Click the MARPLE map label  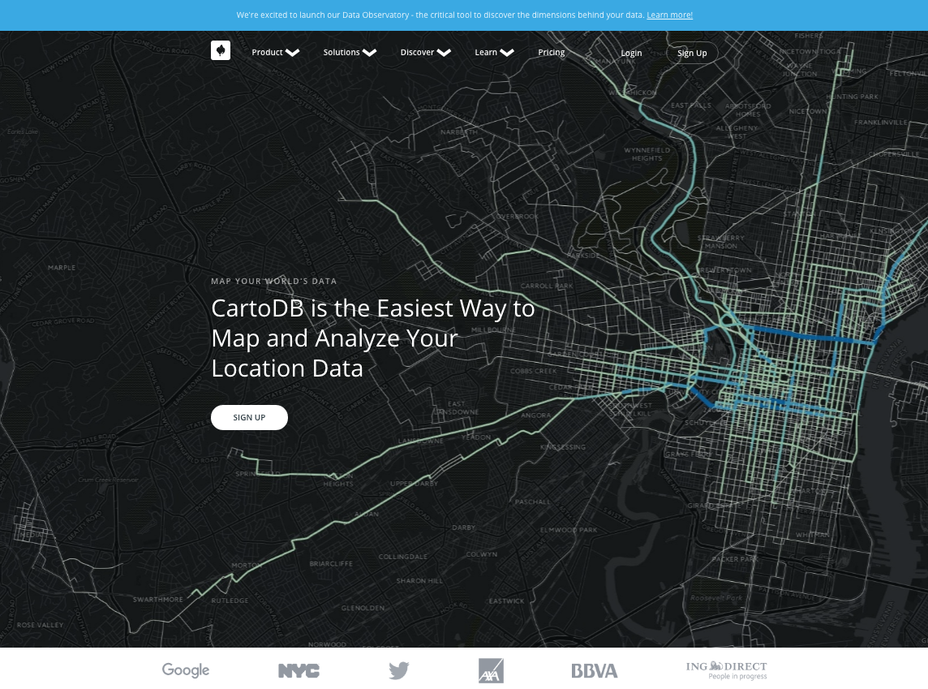click(62, 268)
